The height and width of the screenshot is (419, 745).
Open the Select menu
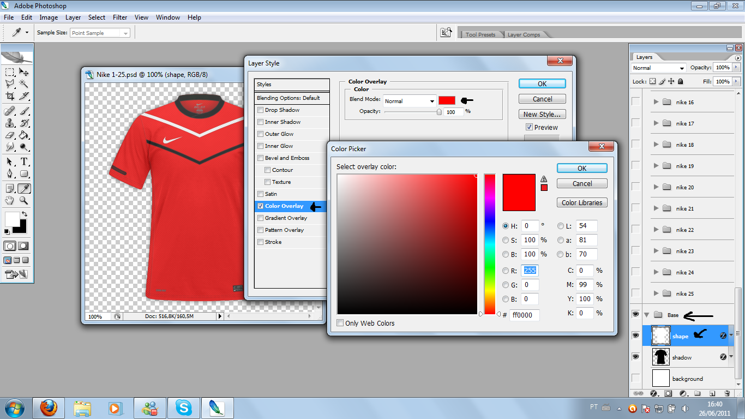click(97, 17)
